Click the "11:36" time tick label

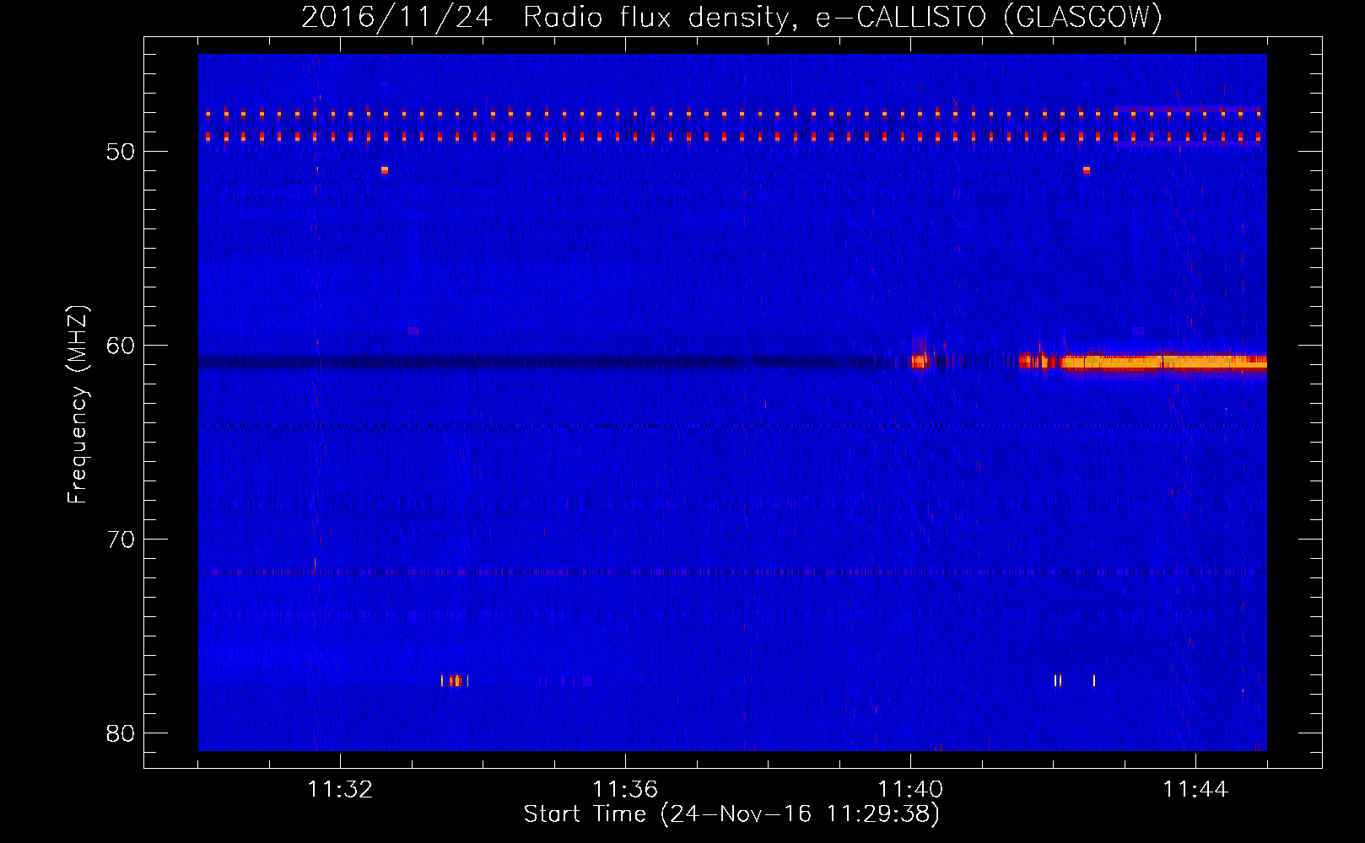click(x=625, y=789)
